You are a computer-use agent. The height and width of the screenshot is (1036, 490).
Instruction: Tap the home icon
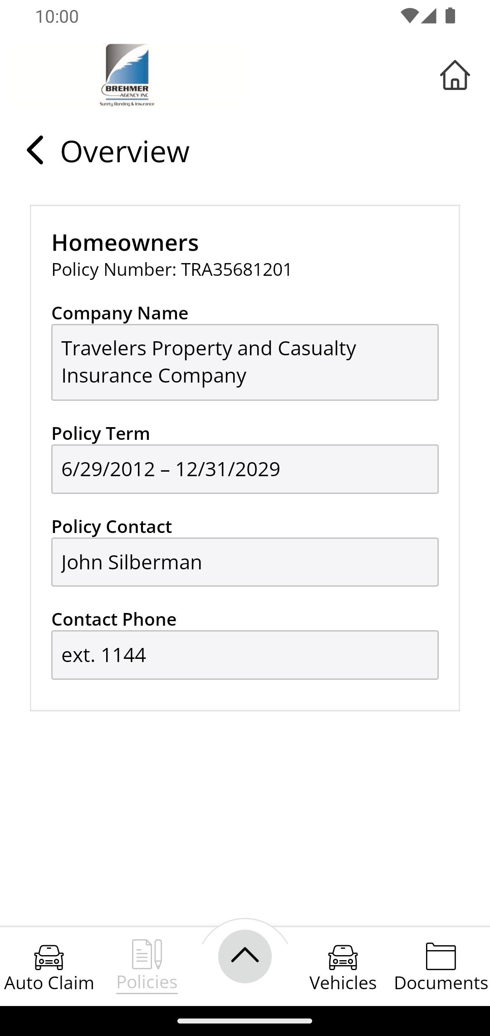pos(455,75)
